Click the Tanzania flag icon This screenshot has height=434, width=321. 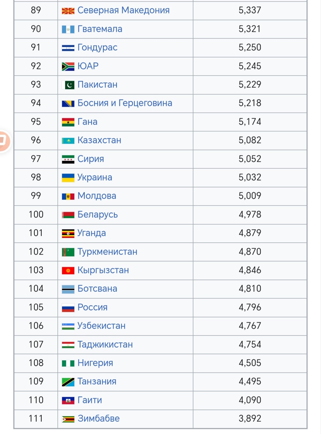(x=68, y=382)
